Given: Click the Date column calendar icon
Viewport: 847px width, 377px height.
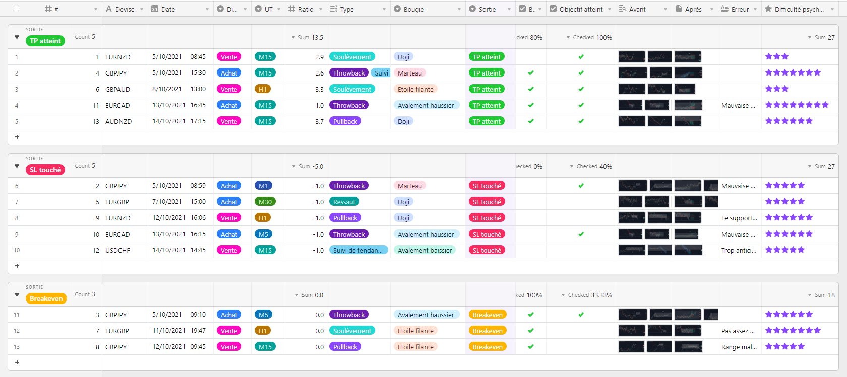Looking at the screenshot, I should (155, 9).
